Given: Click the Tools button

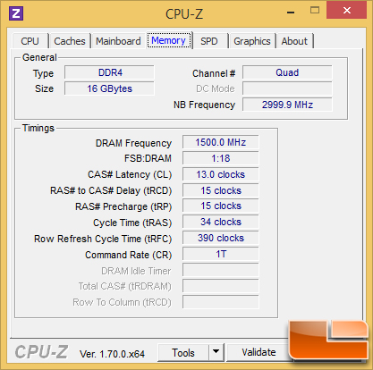Looking at the screenshot, I should (183, 353).
